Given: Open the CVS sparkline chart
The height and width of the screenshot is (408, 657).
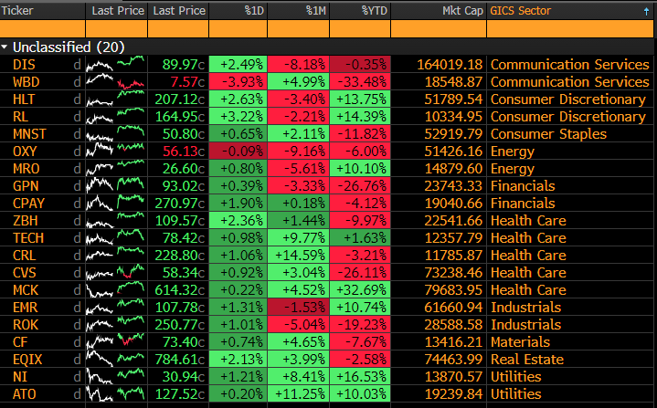Looking at the screenshot, I should coord(115,272).
